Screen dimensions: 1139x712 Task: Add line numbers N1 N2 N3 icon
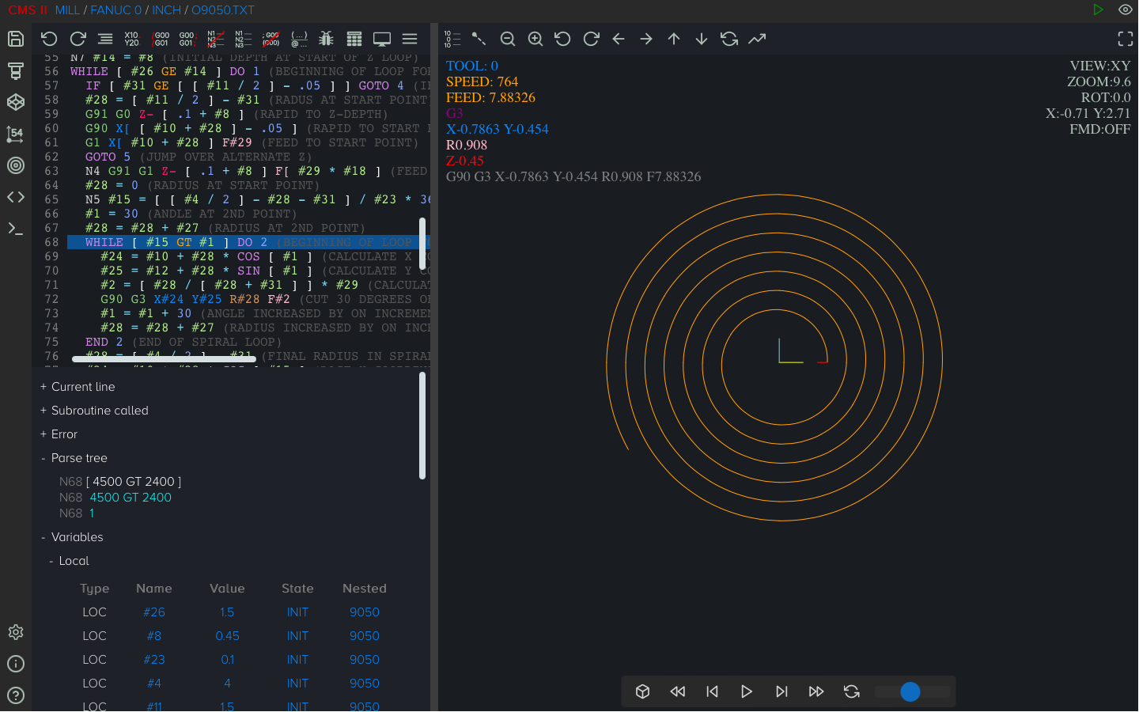click(x=243, y=39)
